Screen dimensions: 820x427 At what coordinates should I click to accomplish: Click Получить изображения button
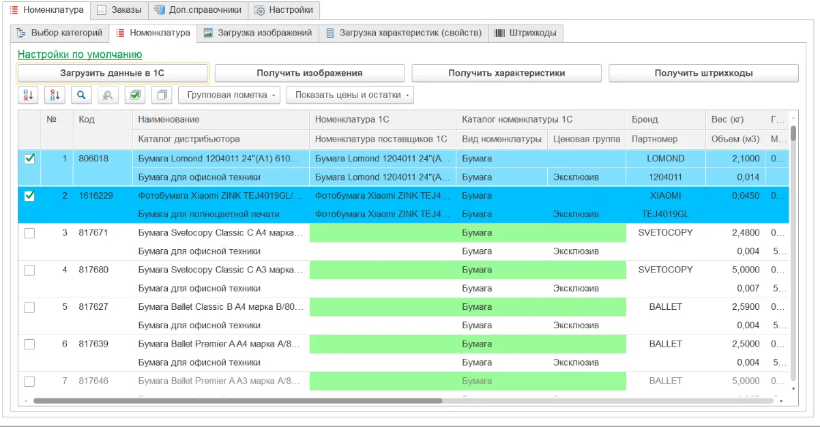(x=310, y=73)
